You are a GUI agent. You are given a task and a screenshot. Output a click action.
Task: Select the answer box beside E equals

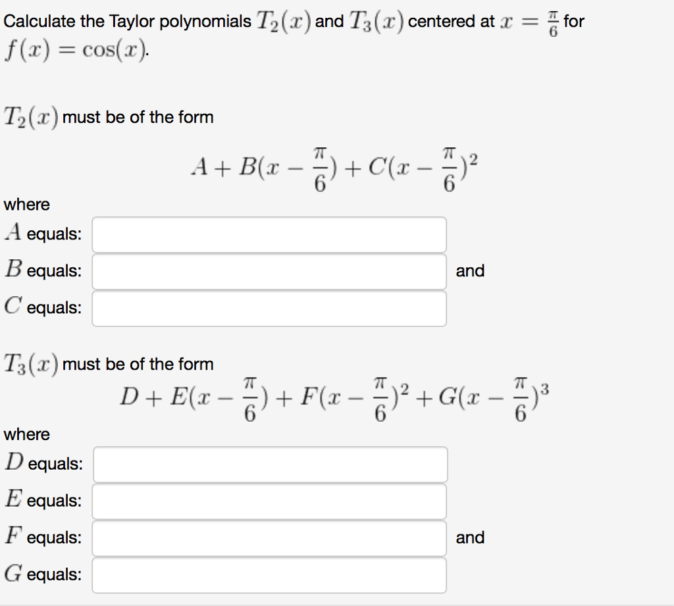tap(270, 501)
